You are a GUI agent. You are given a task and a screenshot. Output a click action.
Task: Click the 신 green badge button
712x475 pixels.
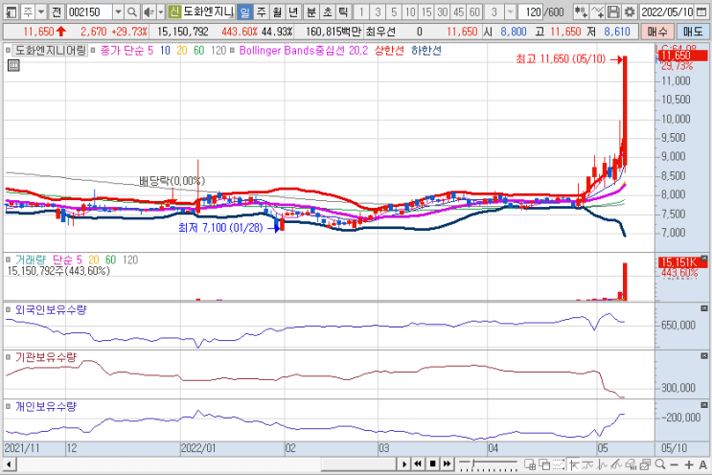174,12
